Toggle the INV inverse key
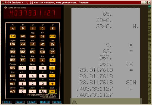152x105 pixels. coord(23,36)
